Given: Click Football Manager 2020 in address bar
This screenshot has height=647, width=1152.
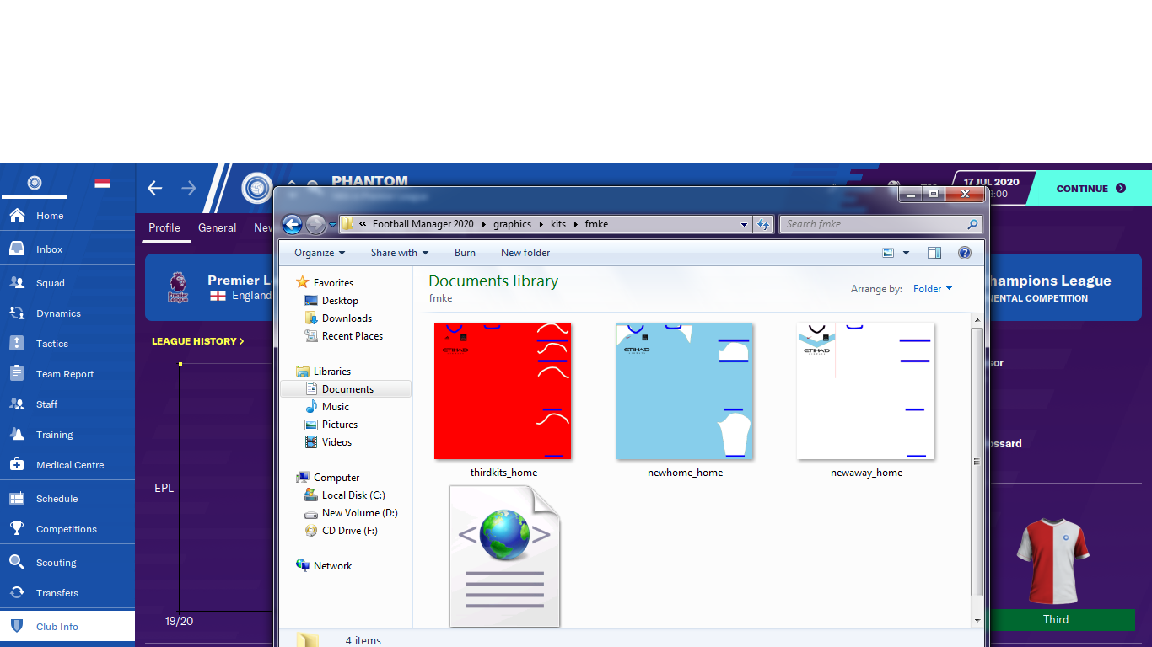Looking at the screenshot, I should click(423, 224).
